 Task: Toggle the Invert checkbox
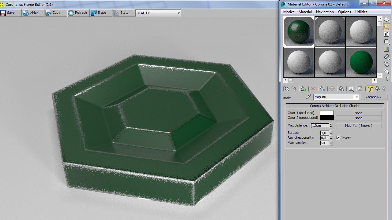click(x=338, y=138)
